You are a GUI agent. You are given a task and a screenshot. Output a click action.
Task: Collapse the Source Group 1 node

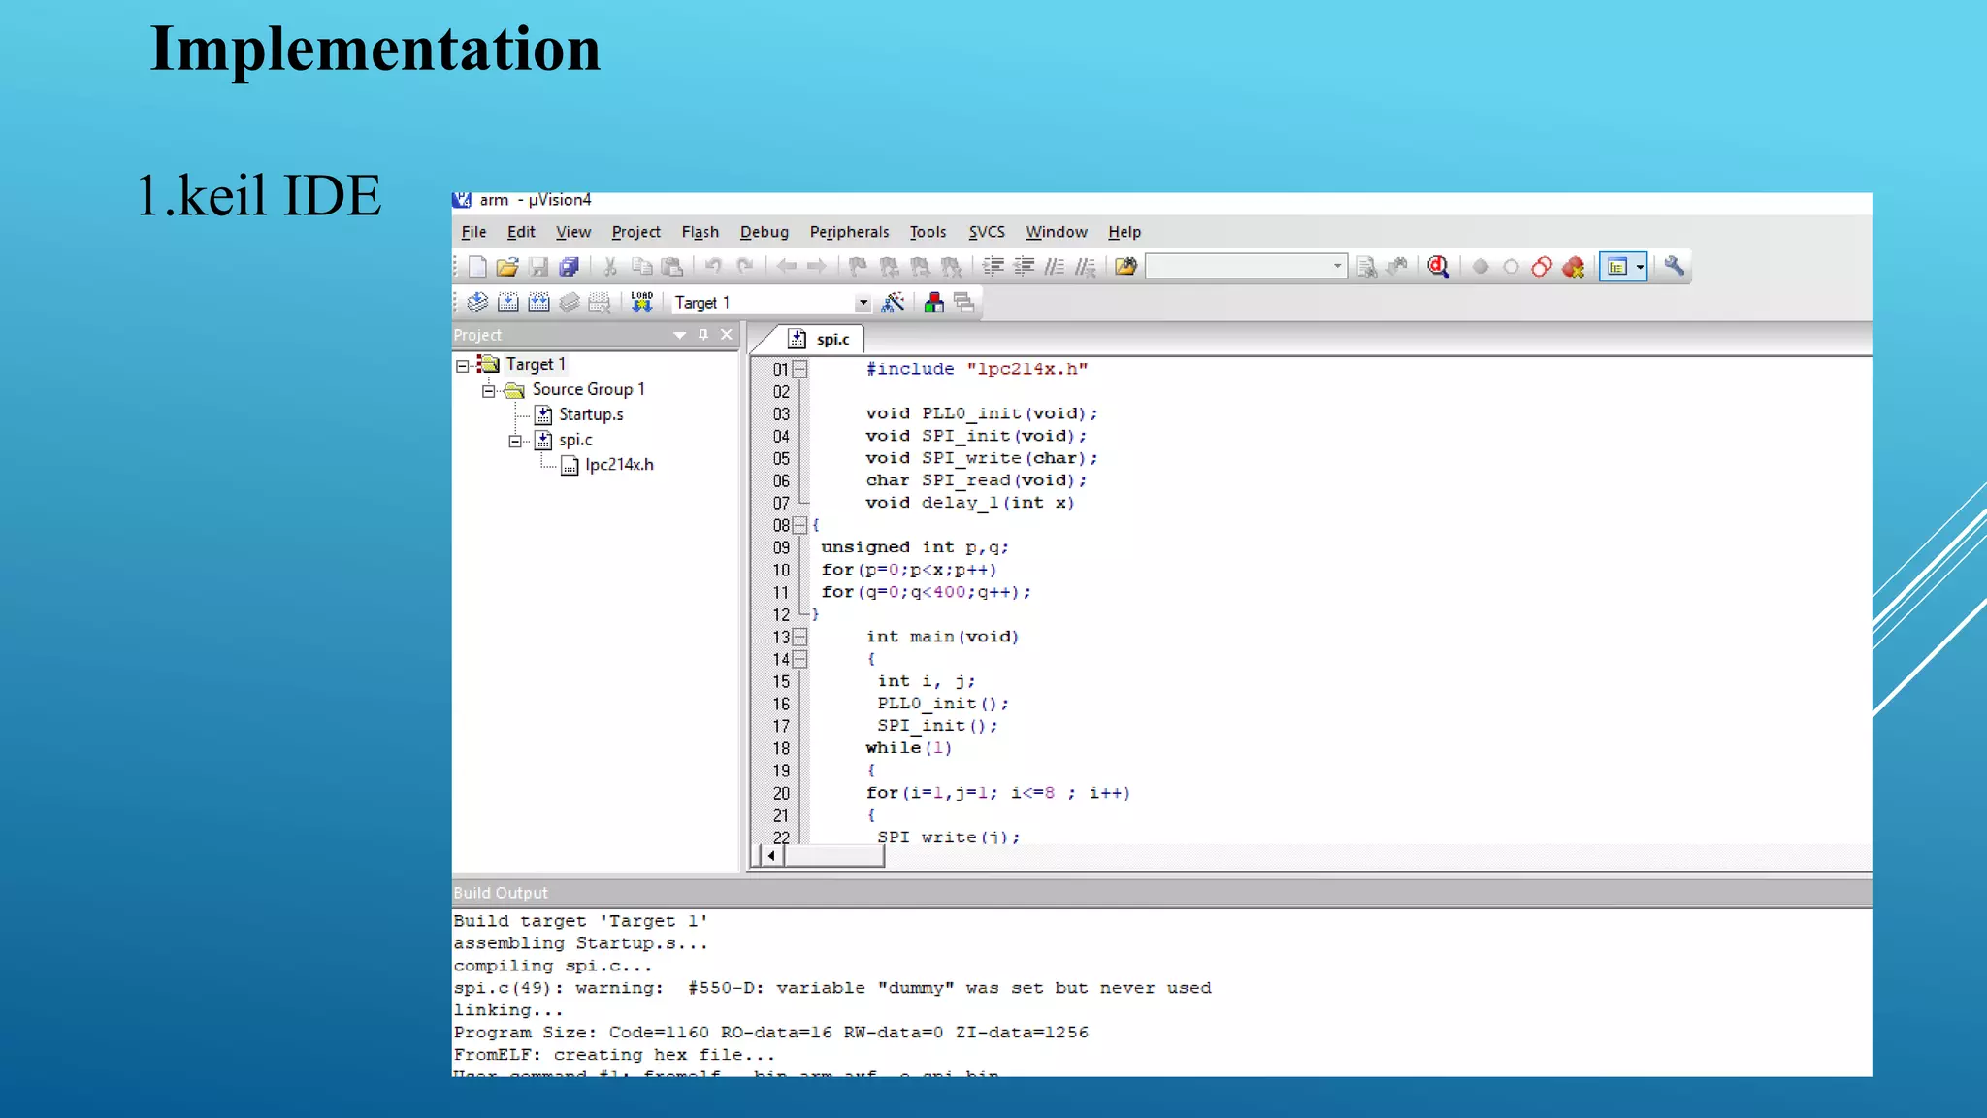click(x=489, y=391)
